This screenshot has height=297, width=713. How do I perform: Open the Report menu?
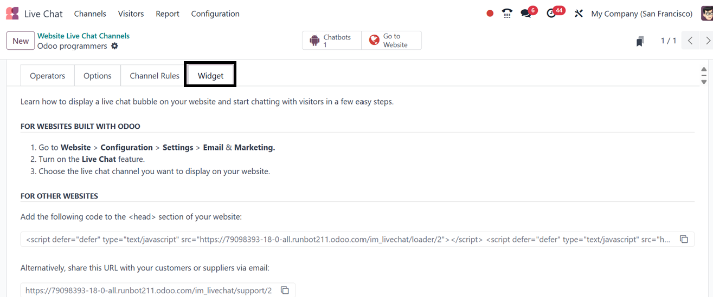(168, 14)
